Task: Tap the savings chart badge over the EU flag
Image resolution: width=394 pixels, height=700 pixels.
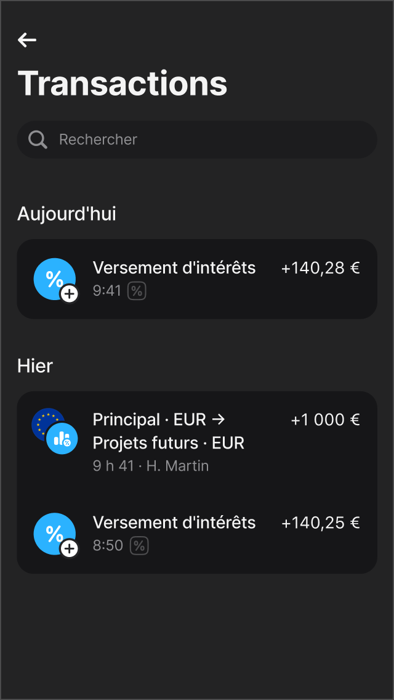Action: point(63,439)
